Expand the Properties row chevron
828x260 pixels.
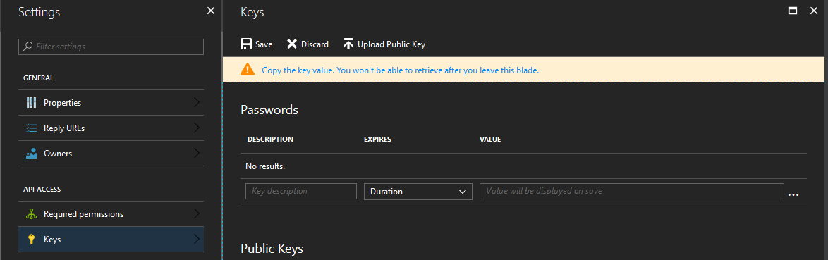pyautogui.click(x=197, y=102)
